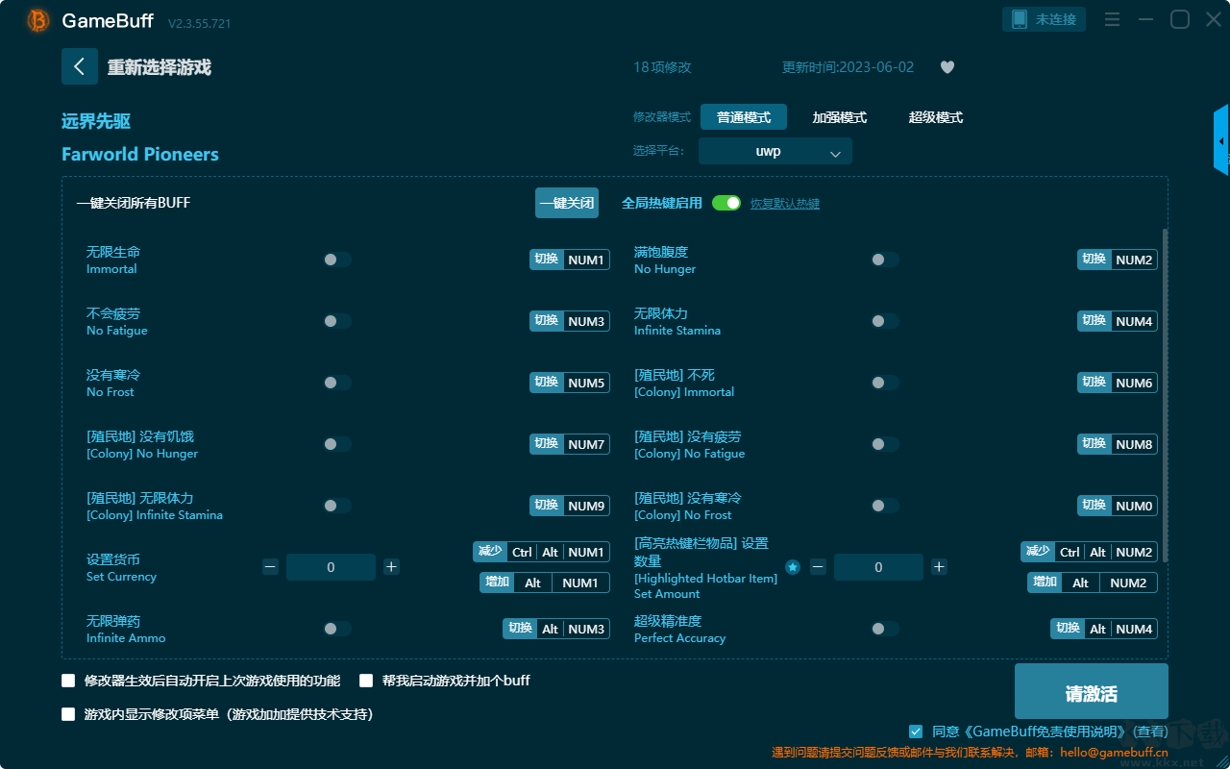The width and height of the screenshot is (1230, 769).
Task: Open the hamburger menu icon in title bar
Action: pos(1112,19)
